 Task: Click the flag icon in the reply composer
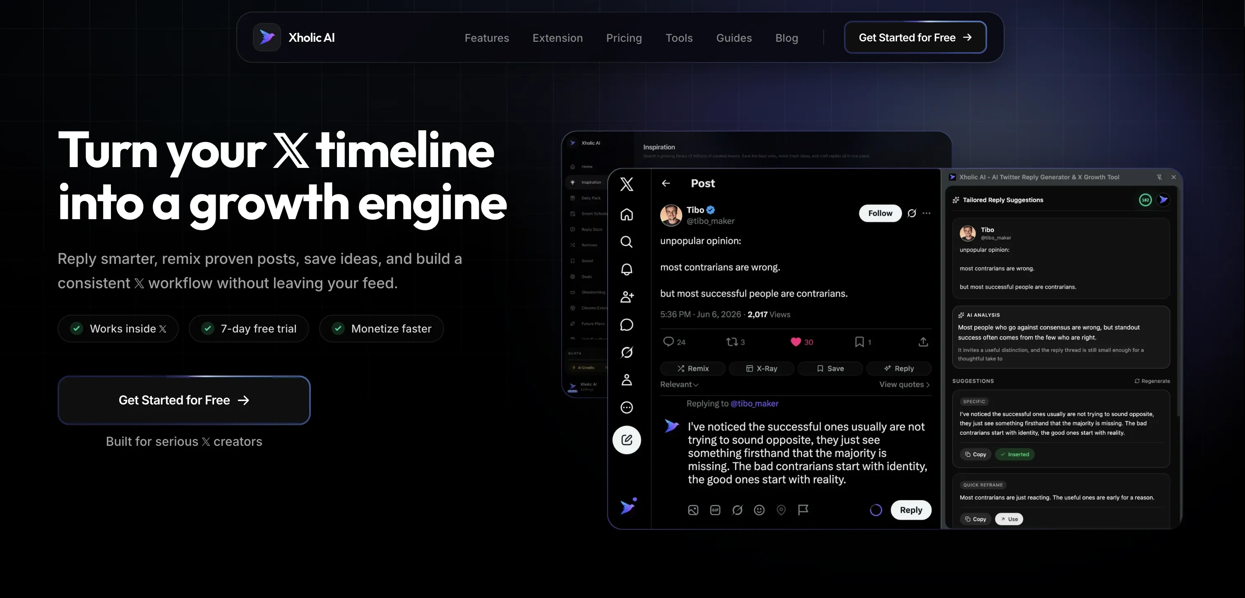point(803,509)
